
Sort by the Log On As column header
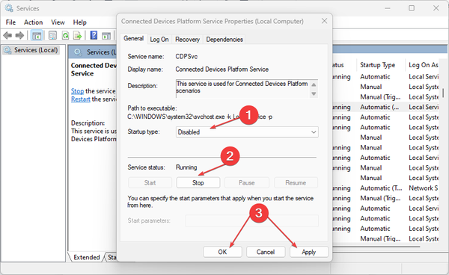[424, 65]
